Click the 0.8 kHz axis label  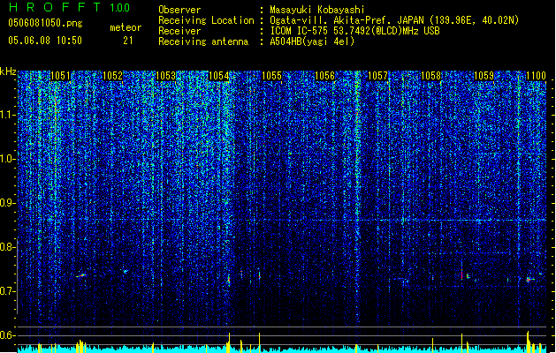pos(7,247)
